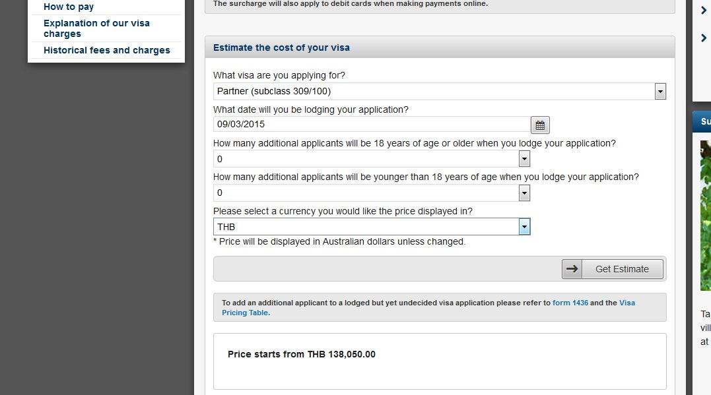Open How to pay sidebar item

click(x=69, y=7)
